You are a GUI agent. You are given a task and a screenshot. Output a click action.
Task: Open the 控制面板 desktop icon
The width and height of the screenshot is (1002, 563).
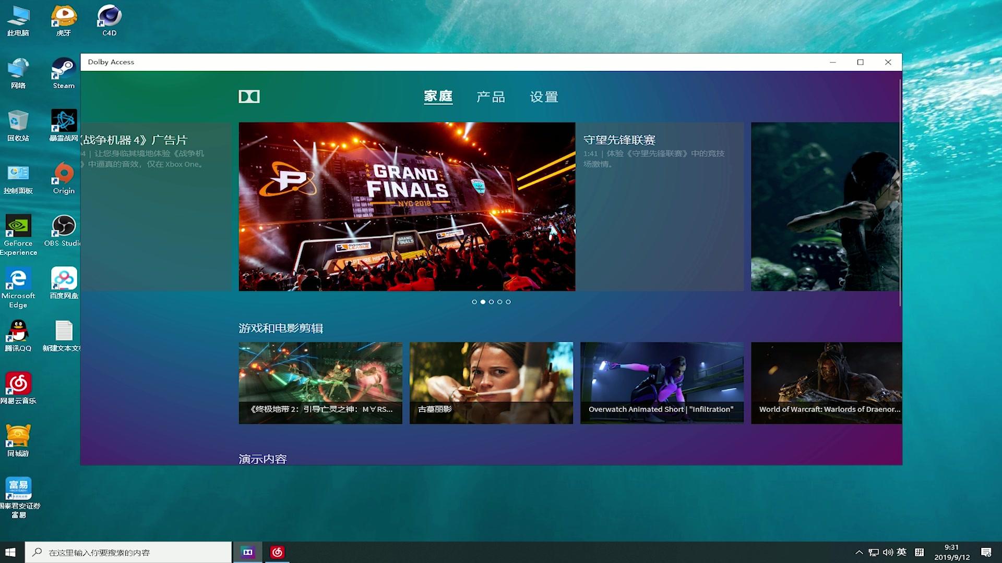click(18, 179)
